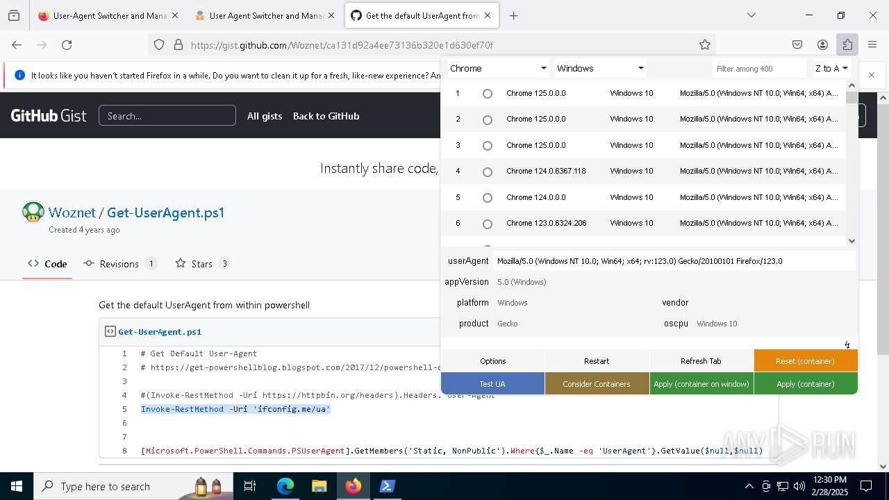Click the network tray icon

tap(783, 486)
